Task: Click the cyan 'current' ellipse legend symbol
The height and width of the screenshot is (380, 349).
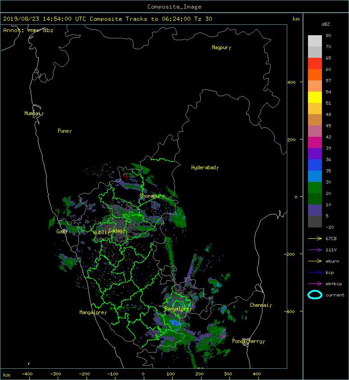Action: (315, 295)
